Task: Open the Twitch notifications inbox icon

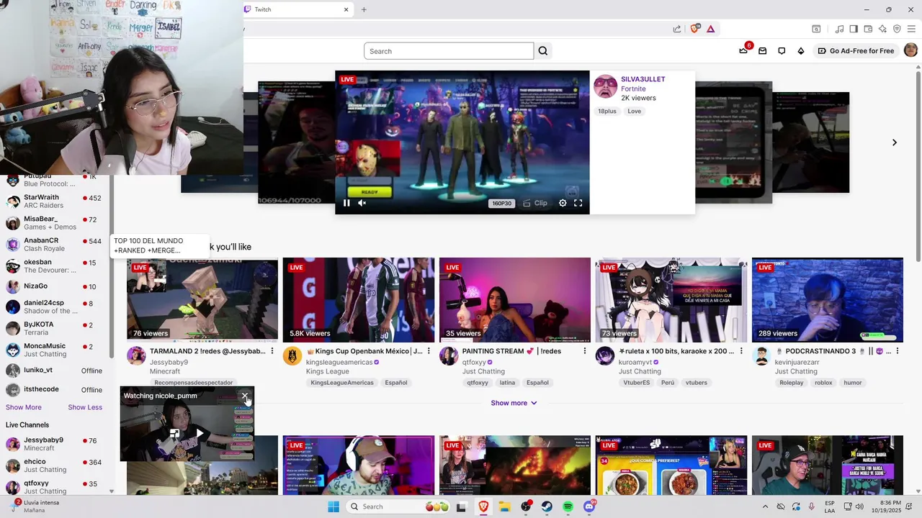Action: [762, 51]
